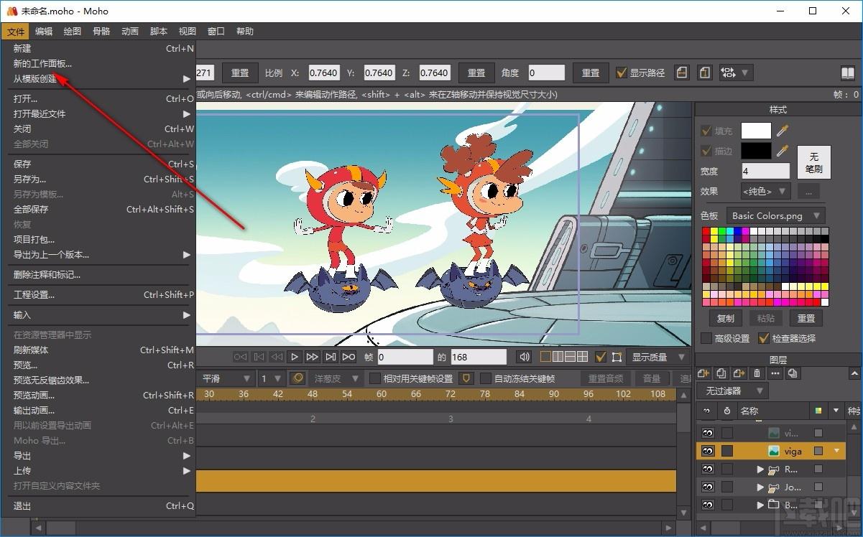Pick stroke color with the eyedropper

pos(782,151)
